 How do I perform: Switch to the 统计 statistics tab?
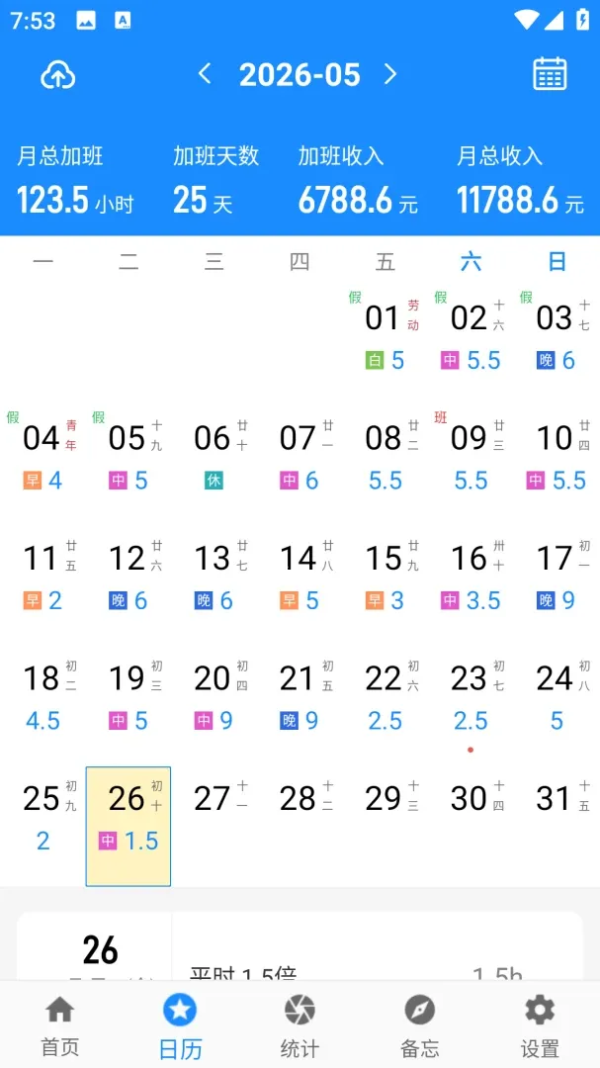click(x=300, y=1025)
